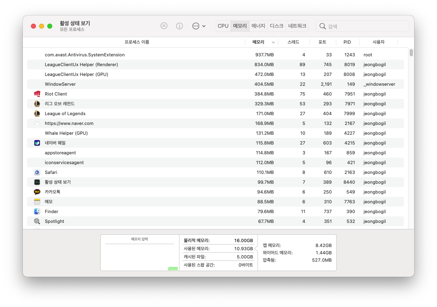The height and width of the screenshot is (307, 437).
Task: Sort by 포트 column header
Action: pyautogui.click(x=322, y=42)
